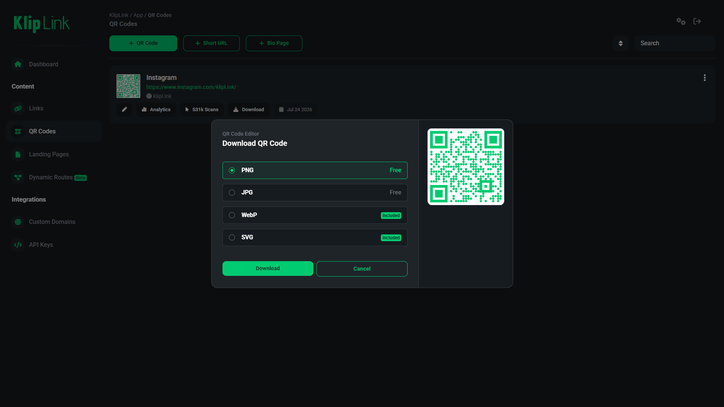The width and height of the screenshot is (724, 407).
Task: Click the green Download button in the dialog
Action: click(268, 269)
